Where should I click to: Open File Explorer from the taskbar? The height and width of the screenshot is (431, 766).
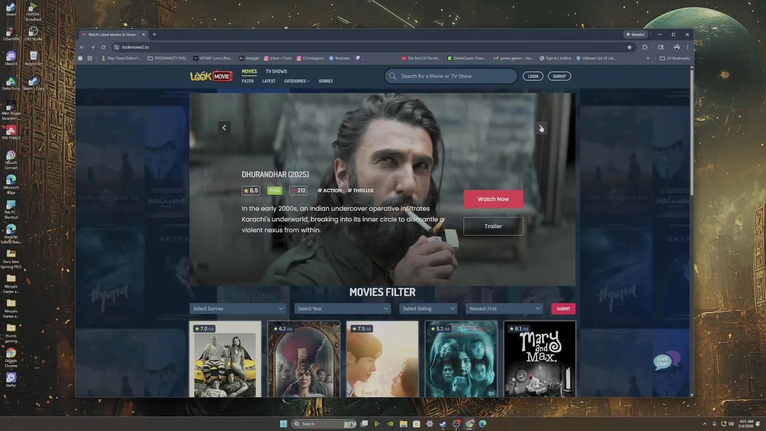click(403, 424)
